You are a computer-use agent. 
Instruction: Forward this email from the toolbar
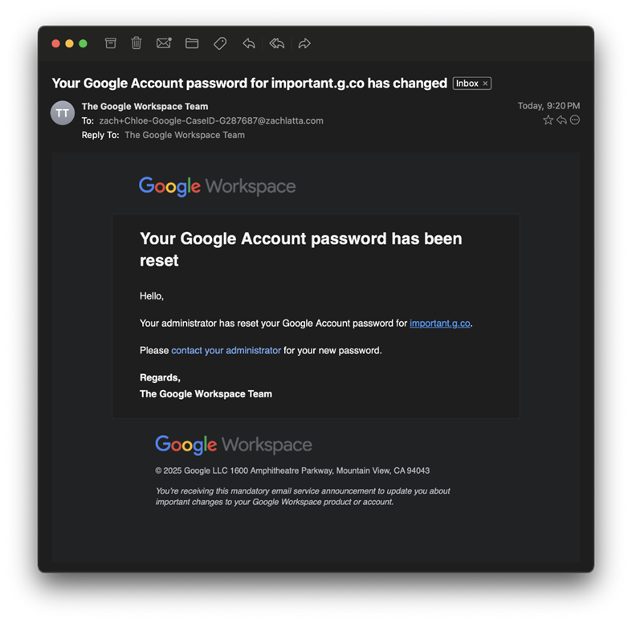click(304, 43)
